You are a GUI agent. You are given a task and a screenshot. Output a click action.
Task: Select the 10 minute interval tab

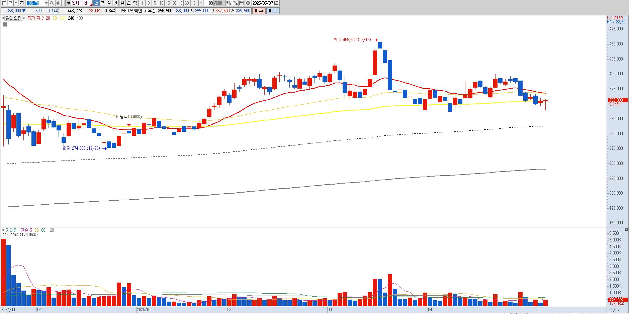pos(161,3)
